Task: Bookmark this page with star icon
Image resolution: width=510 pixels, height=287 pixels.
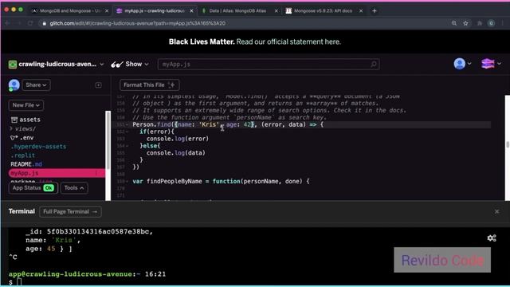Action: (x=465, y=23)
